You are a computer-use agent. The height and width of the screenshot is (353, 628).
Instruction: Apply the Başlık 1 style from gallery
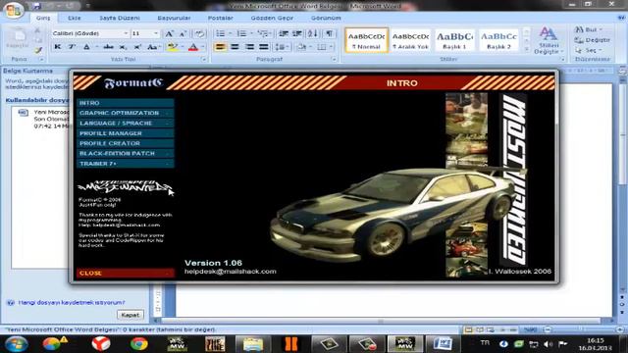454,40
